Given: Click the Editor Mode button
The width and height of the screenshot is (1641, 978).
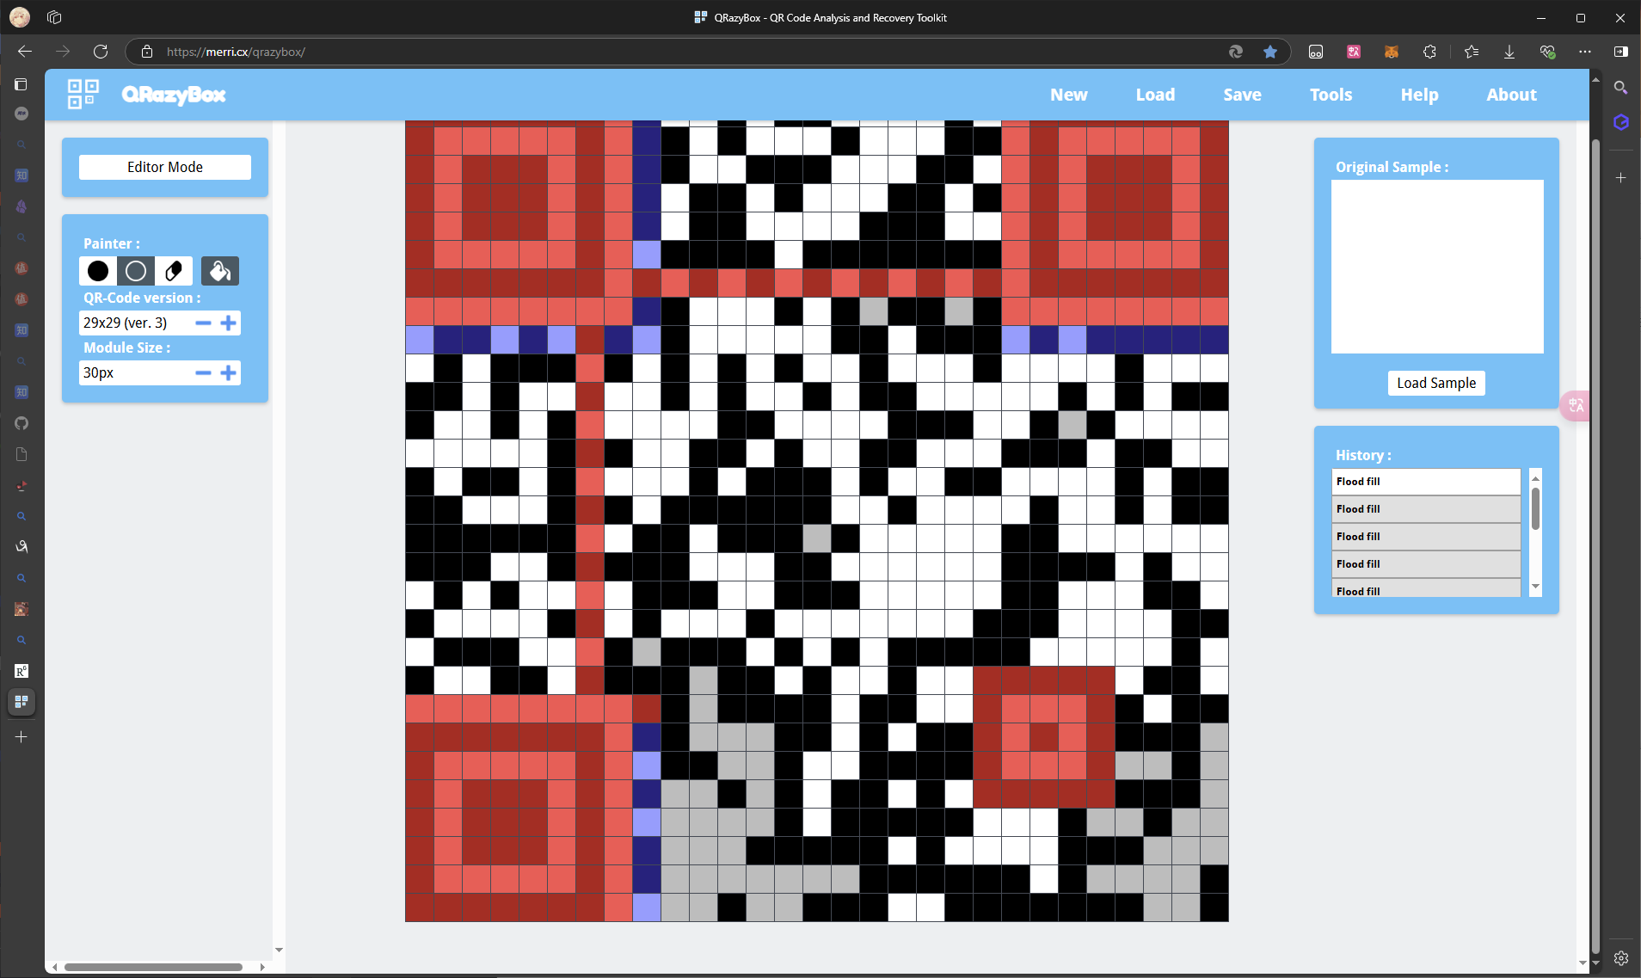Looking at the screenshot, I should pyautogui.click(x=165, y=167).
